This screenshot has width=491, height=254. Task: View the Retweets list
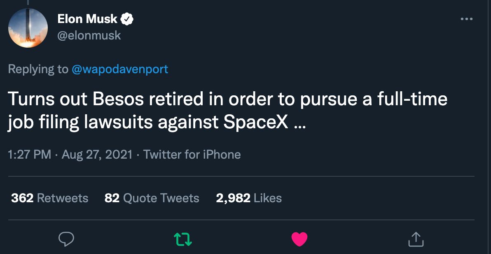point(49,198)
